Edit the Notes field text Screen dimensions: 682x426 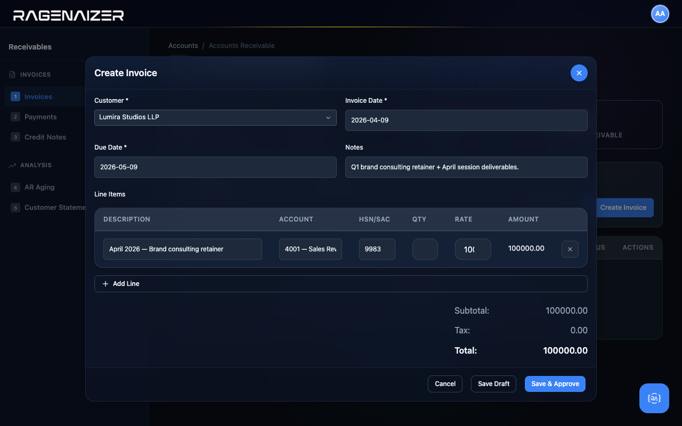coord(466,167)
